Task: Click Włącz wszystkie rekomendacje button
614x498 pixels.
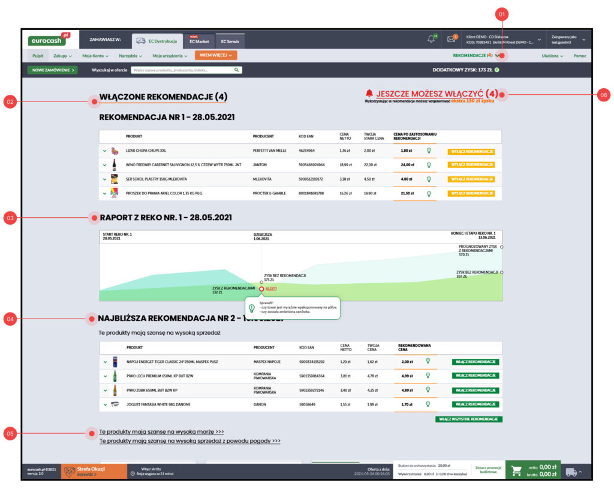Action: 469,419
